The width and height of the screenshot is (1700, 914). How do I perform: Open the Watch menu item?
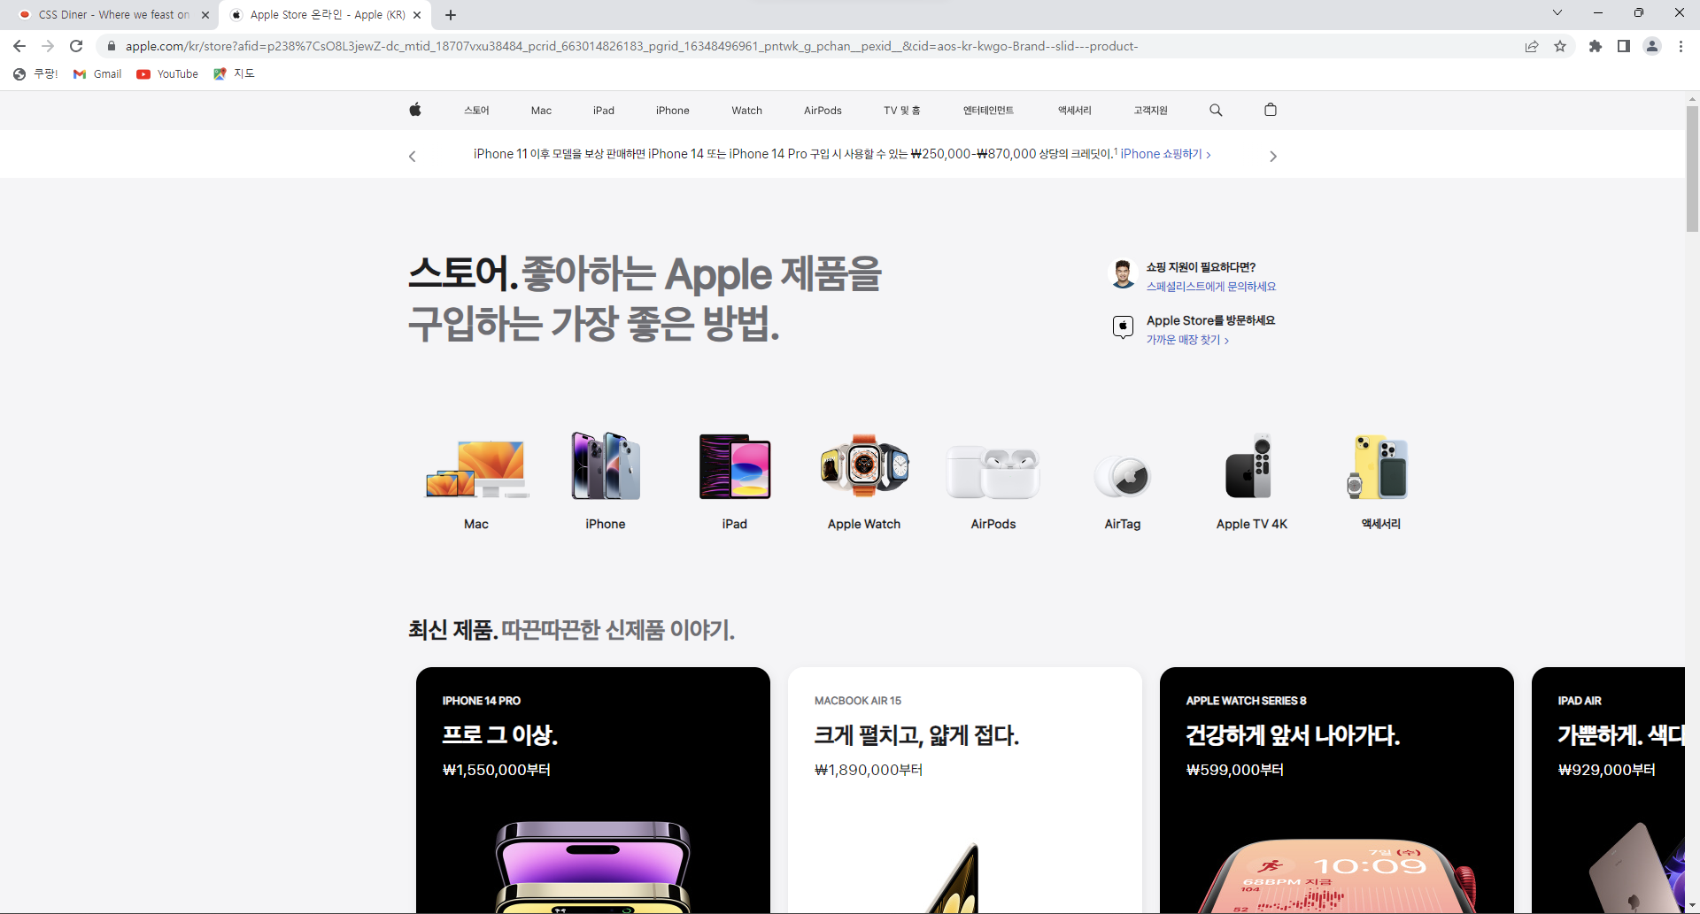pos(746,111)
